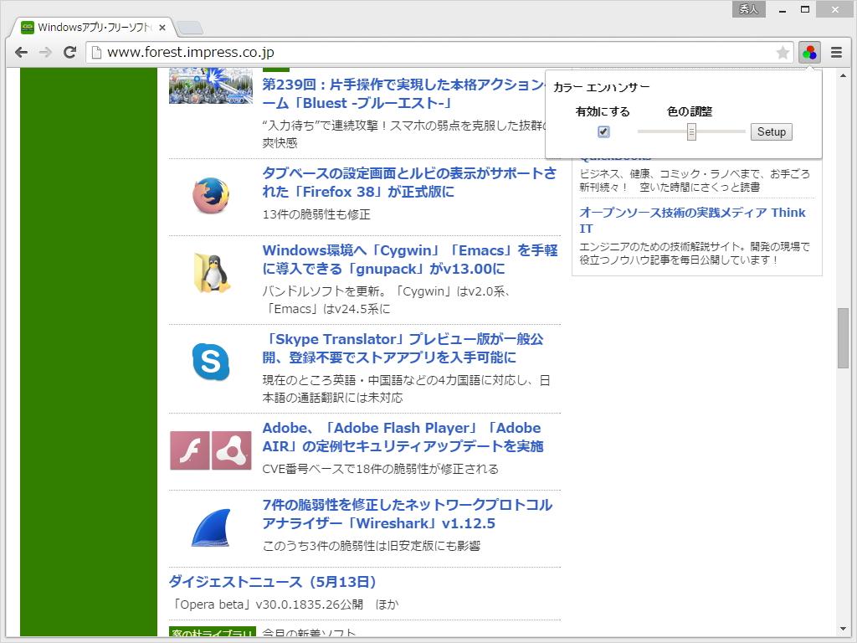Click inside the address bar
857x643 pixels.
pyautogui.click(x=335, y=52)
